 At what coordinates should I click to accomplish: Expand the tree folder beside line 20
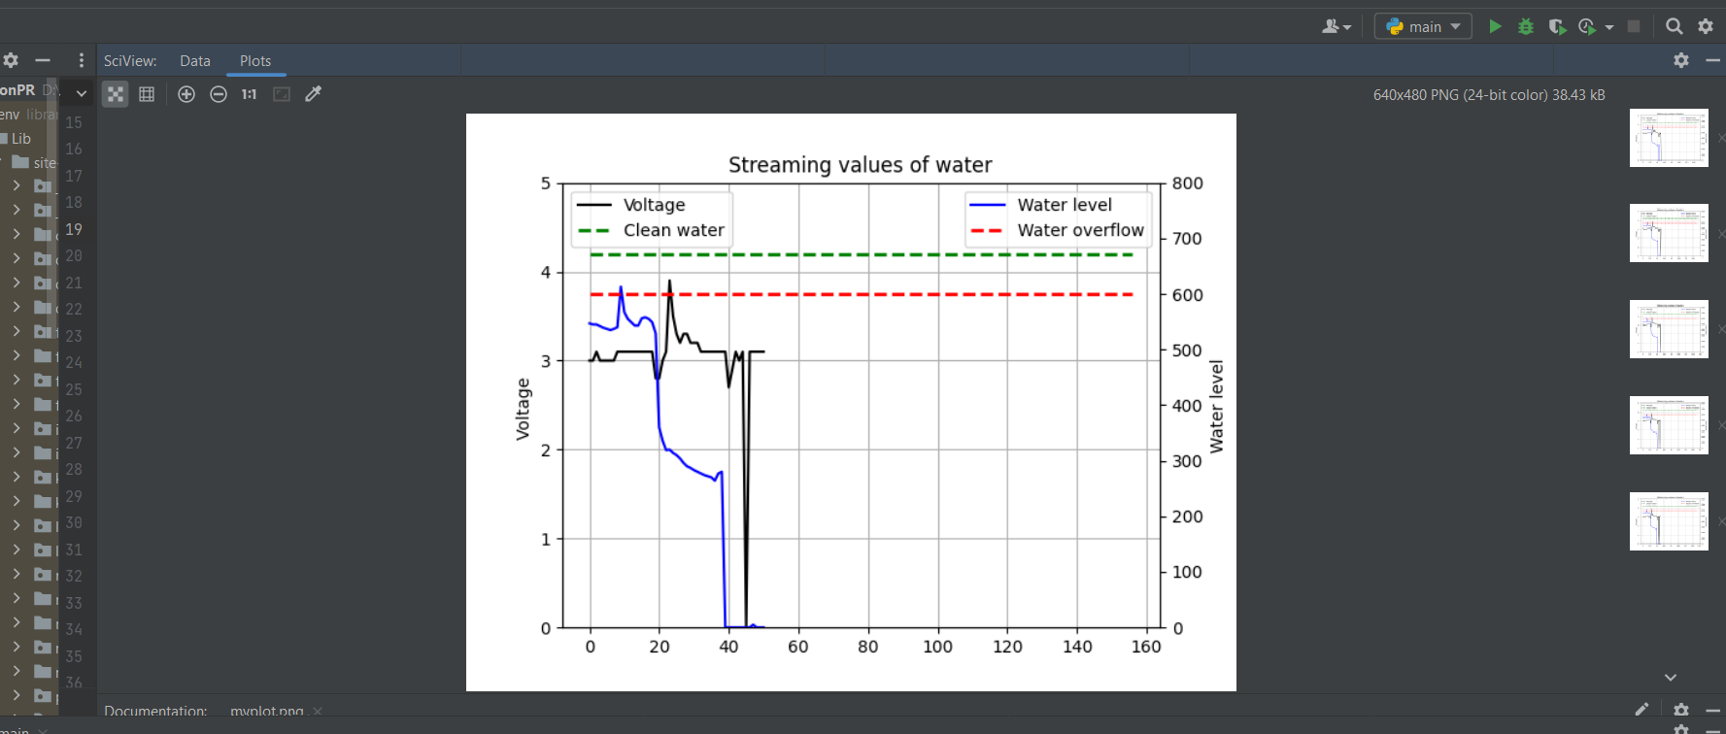coord(17,257)
